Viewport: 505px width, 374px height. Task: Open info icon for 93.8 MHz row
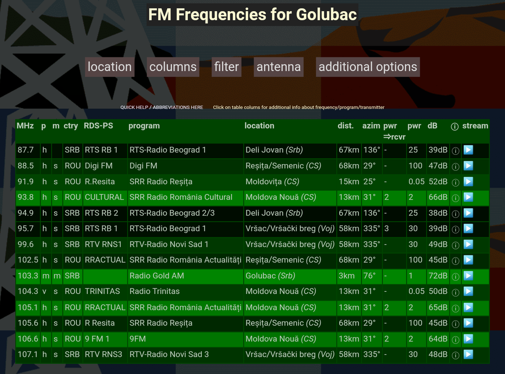click(x=455, y=198)
